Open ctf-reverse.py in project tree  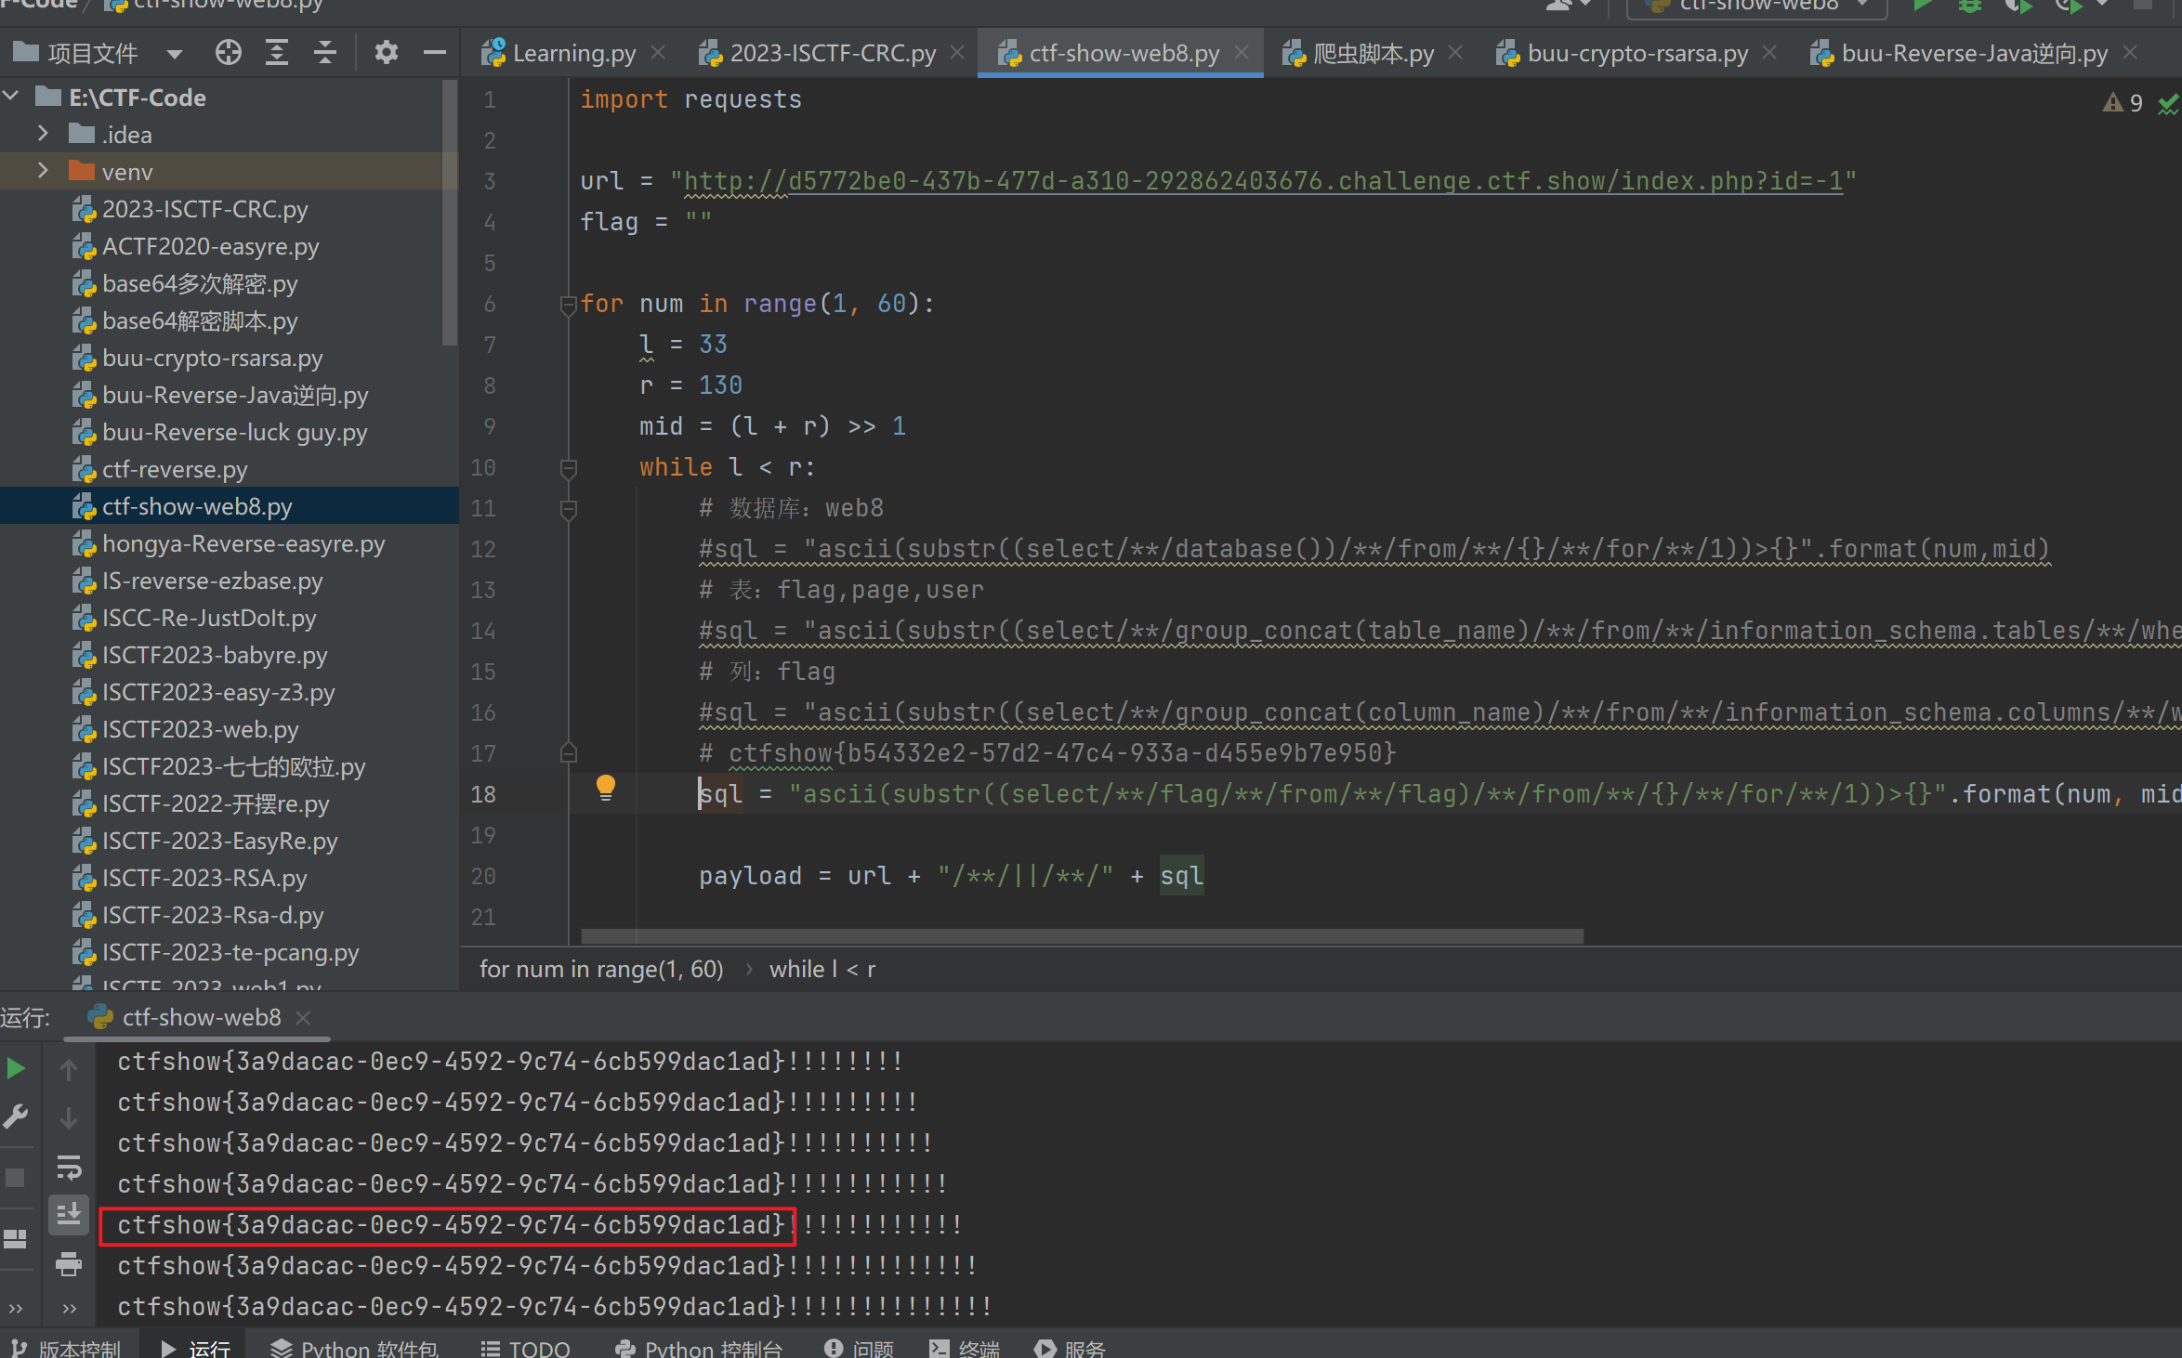[175, 470]
